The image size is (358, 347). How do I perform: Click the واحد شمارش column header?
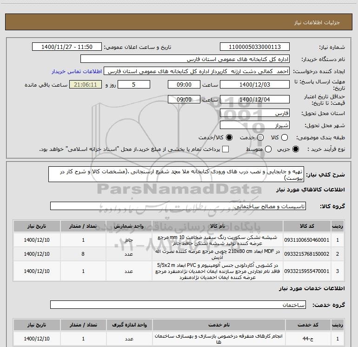pyautogui.click(x=129, y=226)
